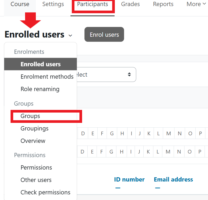Click the Course tab
This screenshot has height=200, width=208.
(x=20, y=4)
